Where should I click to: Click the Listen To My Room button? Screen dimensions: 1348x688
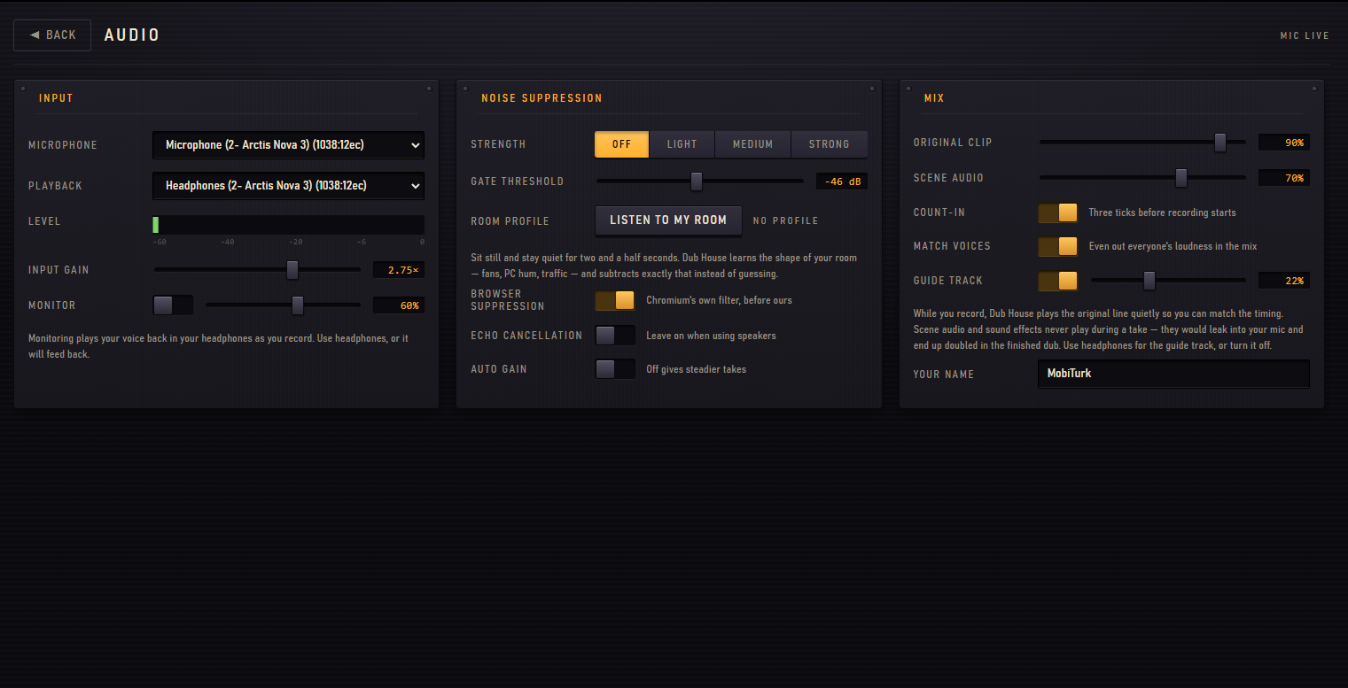(668, 220)
